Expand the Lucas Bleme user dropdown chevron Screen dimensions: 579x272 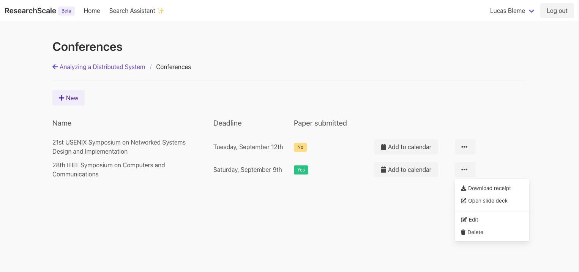(532, 11)
